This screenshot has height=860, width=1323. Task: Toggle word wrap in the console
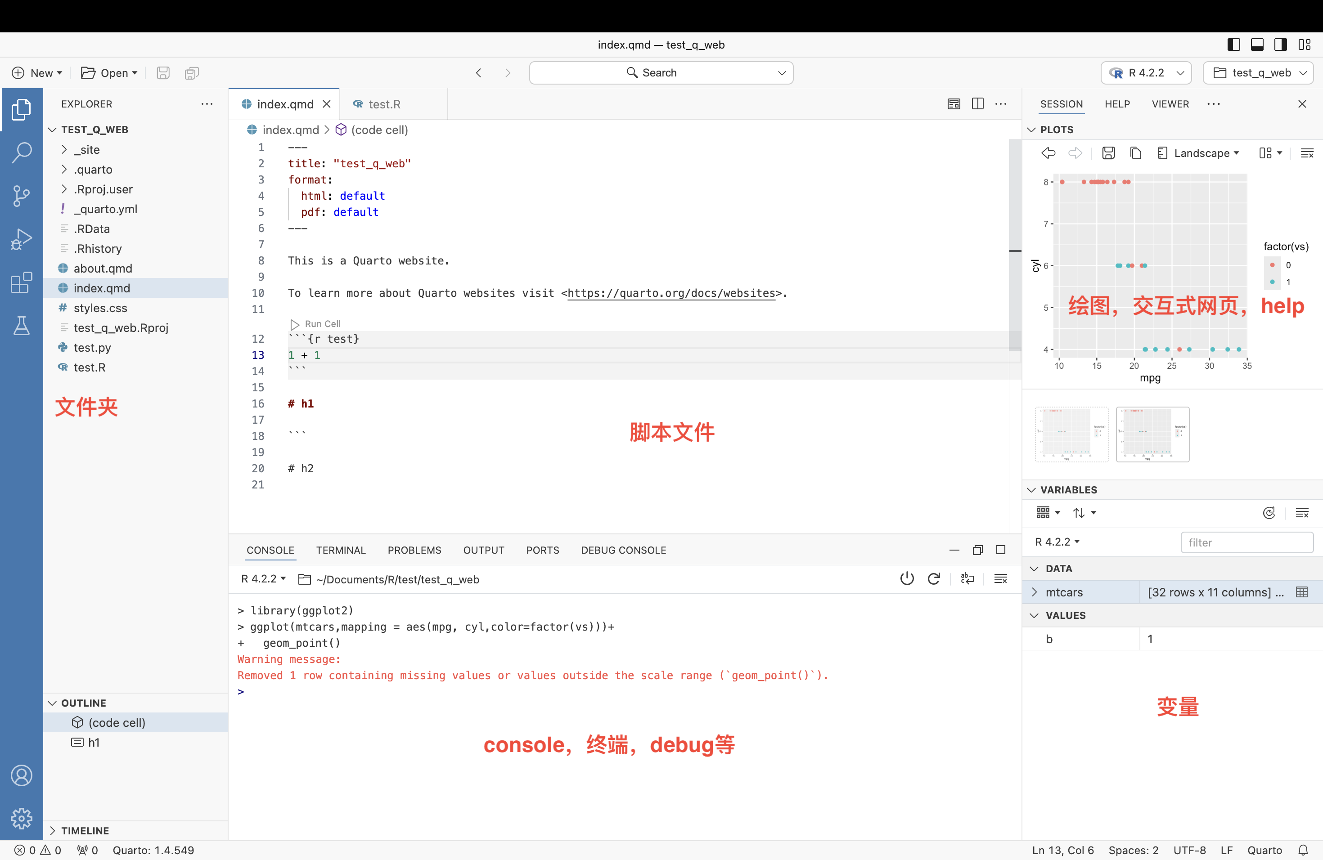pyautogui.click(x=967, y=578)
